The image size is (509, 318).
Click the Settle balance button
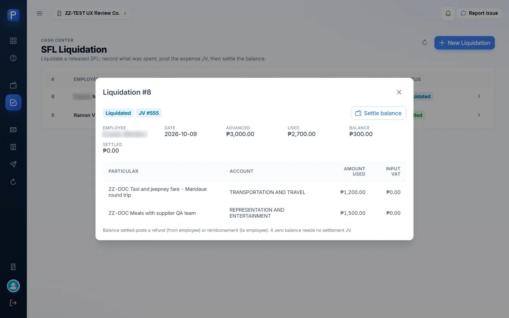[x=378, y=113]
